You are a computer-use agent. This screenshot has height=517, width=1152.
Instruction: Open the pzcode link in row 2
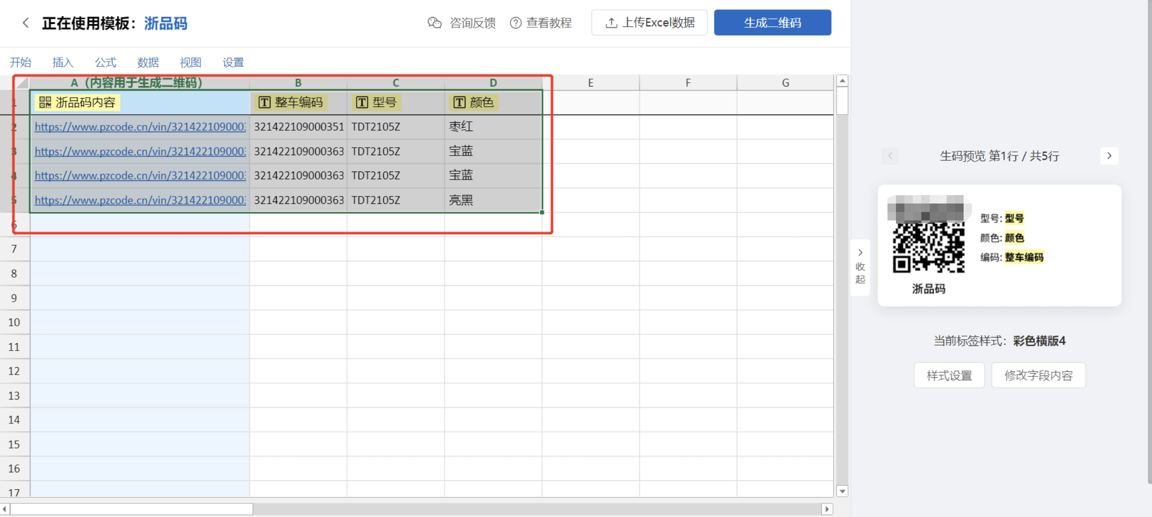[140, 127]
